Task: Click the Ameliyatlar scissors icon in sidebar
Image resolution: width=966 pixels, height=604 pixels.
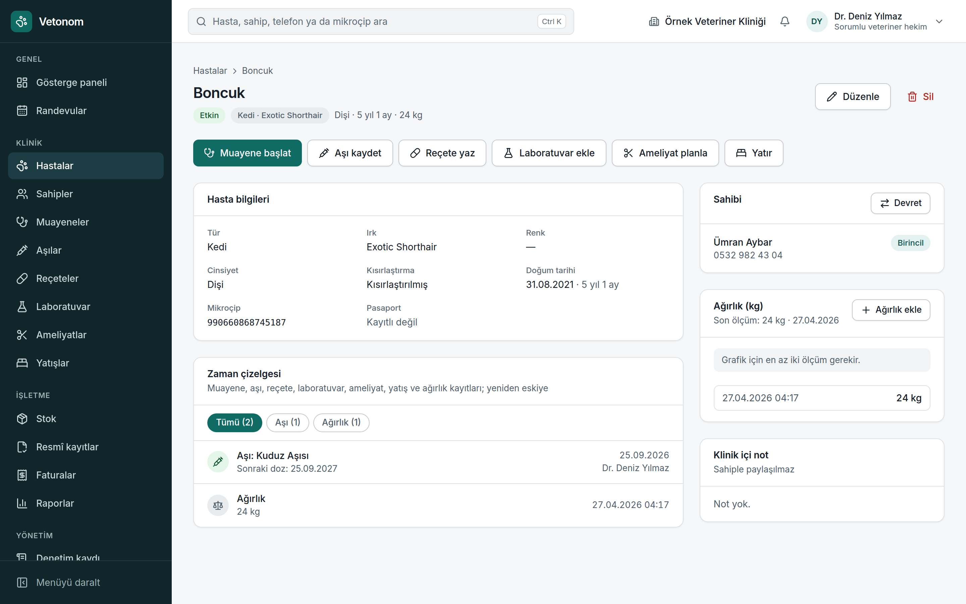Action: click(x=22, y=335)
